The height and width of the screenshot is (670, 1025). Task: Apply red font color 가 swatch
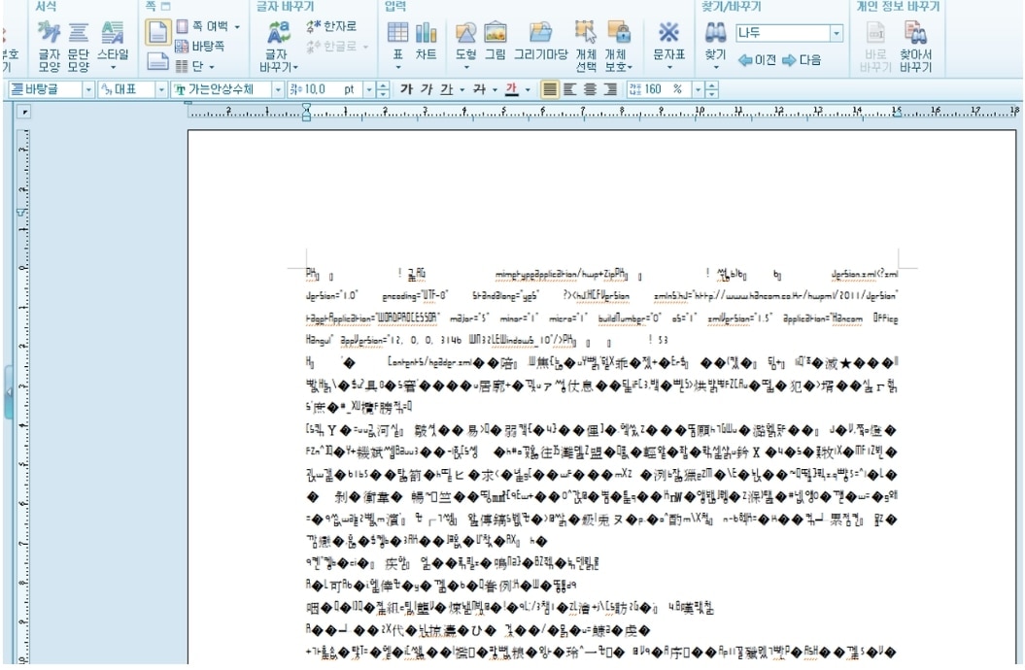(512, 89)
